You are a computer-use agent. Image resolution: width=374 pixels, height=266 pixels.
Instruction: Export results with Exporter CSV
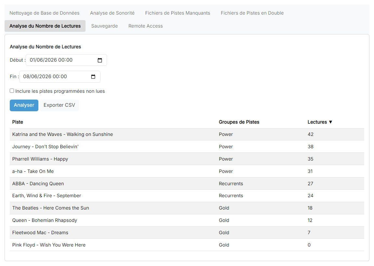pos(59,105)
